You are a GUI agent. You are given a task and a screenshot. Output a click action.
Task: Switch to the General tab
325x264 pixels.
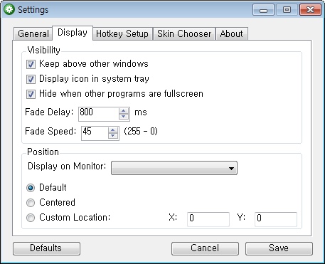pyautogui.click(x=33, y=33)
